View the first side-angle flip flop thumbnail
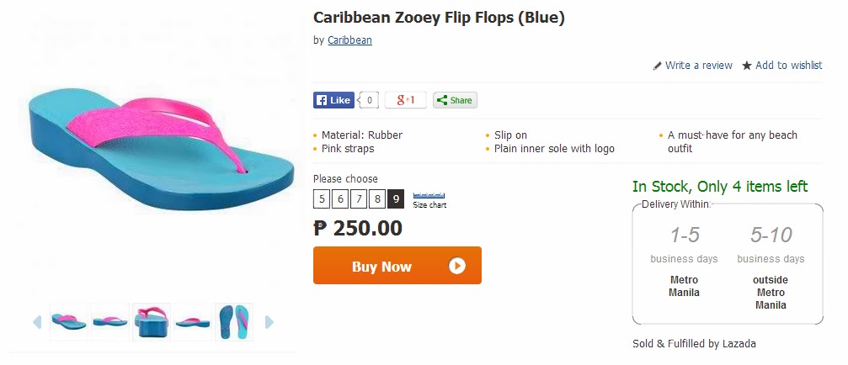The width and height of the screenshot is (848, 365). [69, 322]
